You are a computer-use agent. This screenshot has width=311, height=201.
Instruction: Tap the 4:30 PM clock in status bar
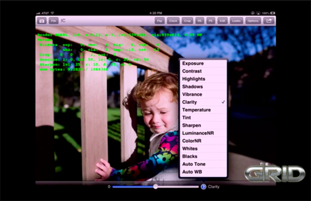pyautogui.click(x=155, y=13)
